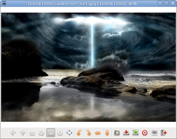The width and height of the screenshot is (177, 139).
Task: Save the current image
Action: coord(126,133)
